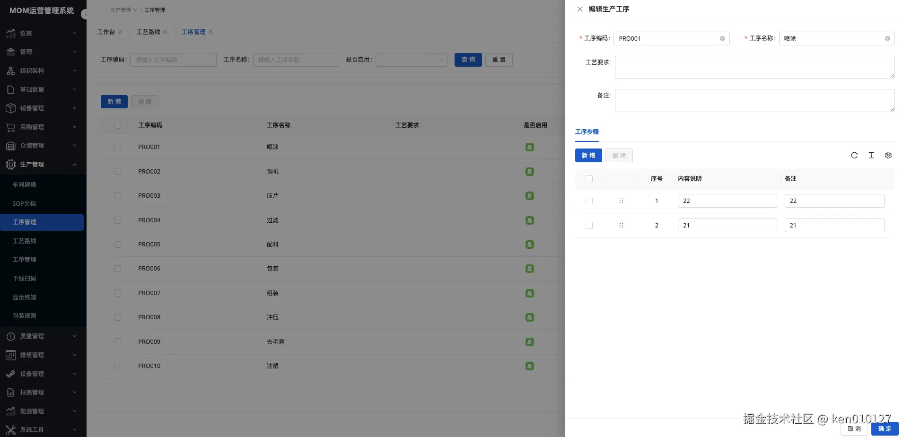Collapse the sidebar with the toggle arrow

[x=84, y=14]
